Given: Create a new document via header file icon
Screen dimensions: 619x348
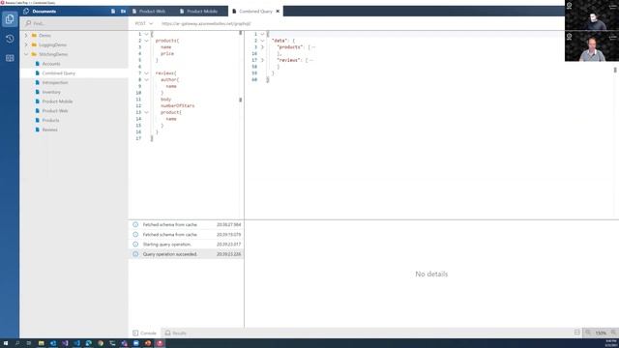Looking at the screenshot, I should pyautogui.click(x=113, y=12).
